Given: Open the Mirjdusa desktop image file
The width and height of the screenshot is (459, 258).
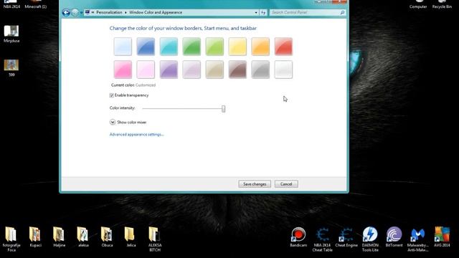Looking at the screenshot, I should [x=11, y=34].
